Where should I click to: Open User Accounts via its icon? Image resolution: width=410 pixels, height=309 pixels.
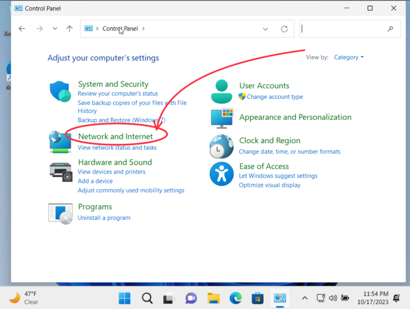(x=222, y=91)
